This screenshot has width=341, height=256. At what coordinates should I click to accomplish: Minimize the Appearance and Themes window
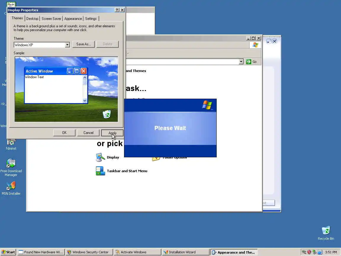(248, 38)
